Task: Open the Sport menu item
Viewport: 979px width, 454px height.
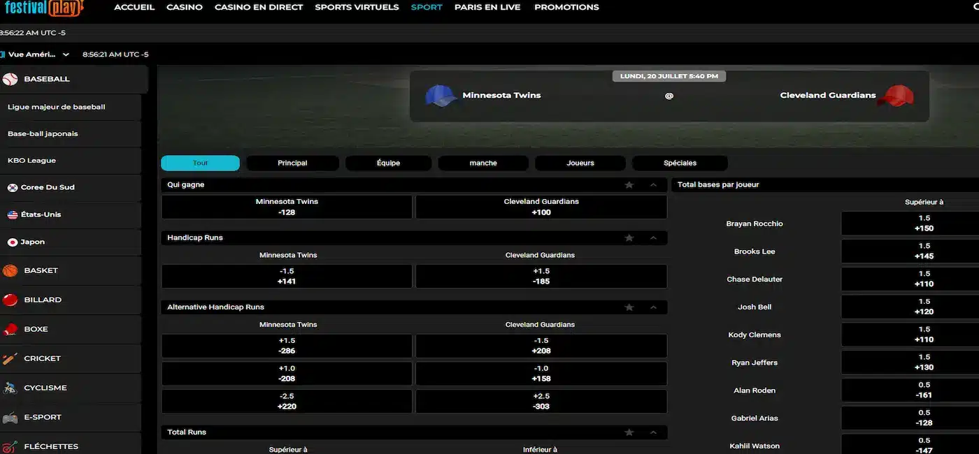Action: pos(427,7)
